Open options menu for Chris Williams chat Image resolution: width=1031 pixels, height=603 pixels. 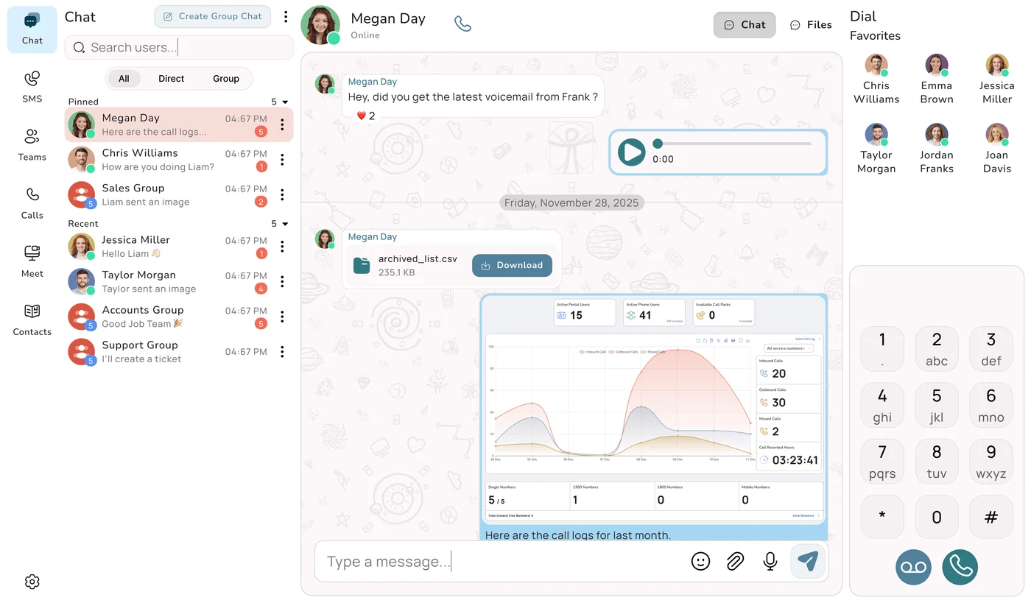(282, 160)
